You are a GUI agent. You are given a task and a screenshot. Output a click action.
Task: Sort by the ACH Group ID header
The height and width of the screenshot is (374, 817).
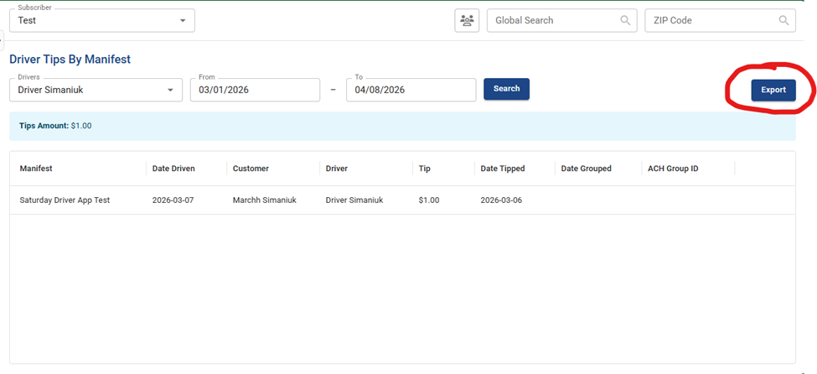click(673, 169)
